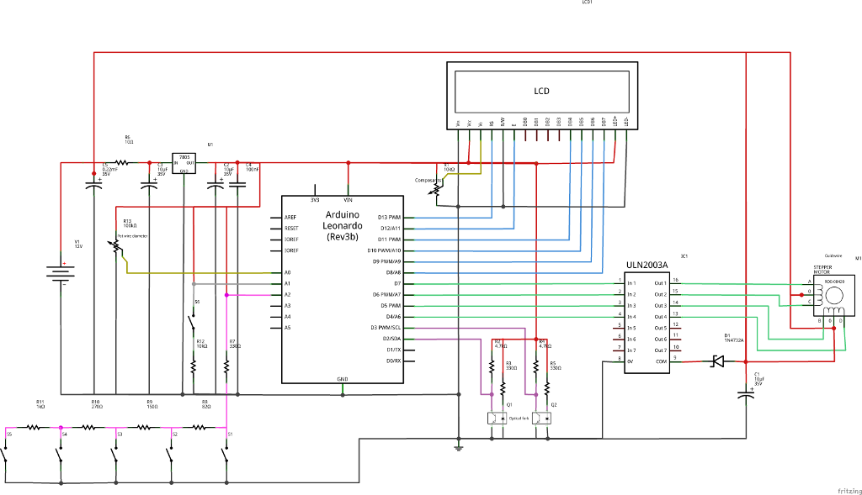Click the "D8/A8" pin label
The height and width of the screenshot is (495, 862).
(x=393, y=273)
